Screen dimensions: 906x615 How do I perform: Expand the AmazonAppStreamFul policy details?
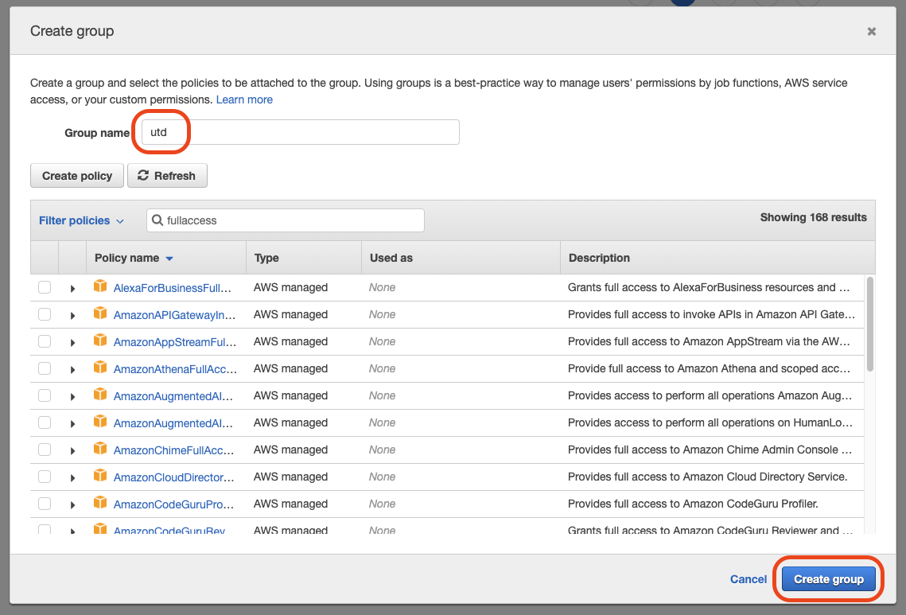click(x=72, y=343)
